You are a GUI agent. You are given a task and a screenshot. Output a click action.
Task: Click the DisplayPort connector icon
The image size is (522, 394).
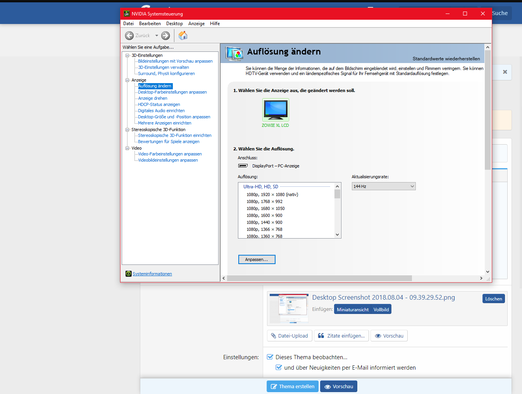click(243, 166)
